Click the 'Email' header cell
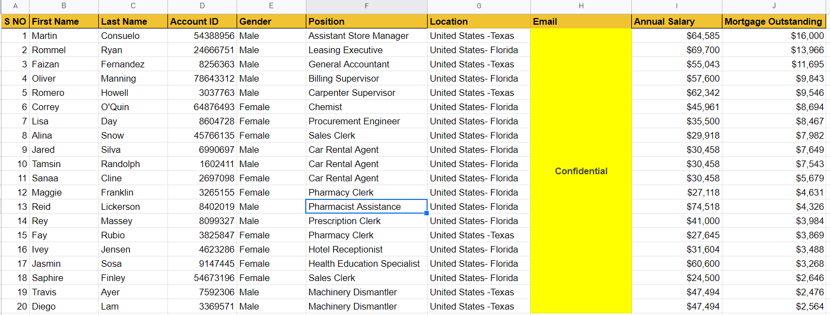The height and width of the screenshot is (315, 830). point(581,21)
